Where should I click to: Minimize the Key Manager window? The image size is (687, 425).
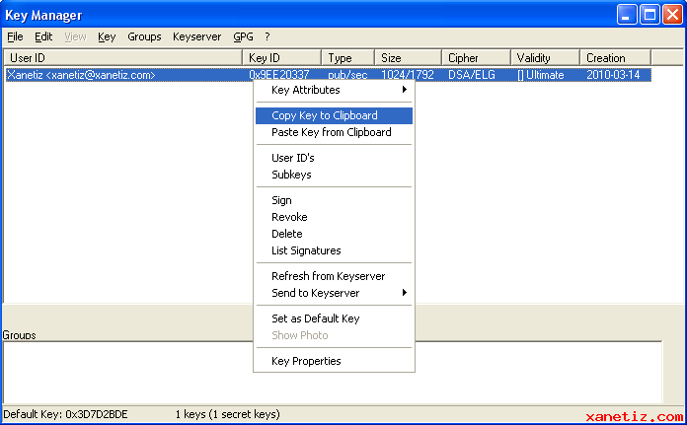(627, 15)
